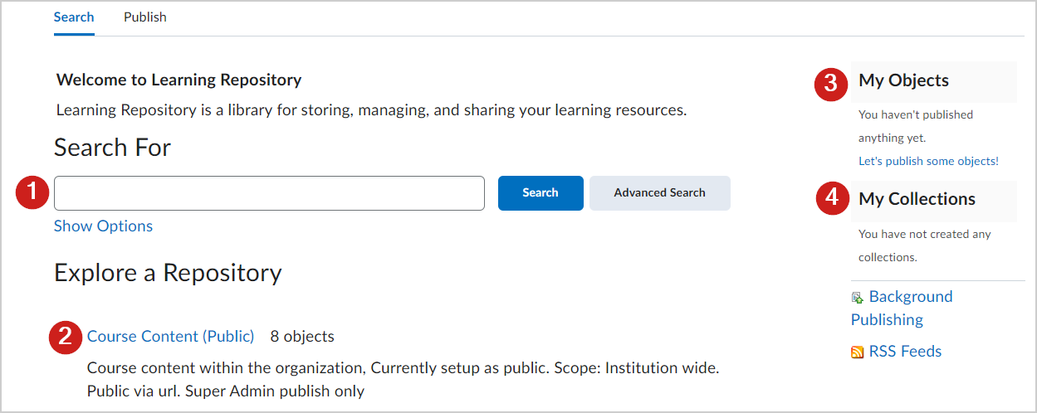Click the My Collections heading
Screen dimensions: 1037x413
click(917, 199)
